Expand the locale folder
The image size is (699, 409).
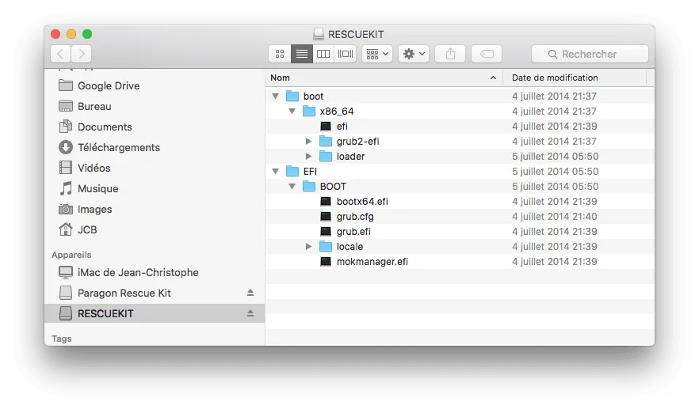(x=308, y=247)
